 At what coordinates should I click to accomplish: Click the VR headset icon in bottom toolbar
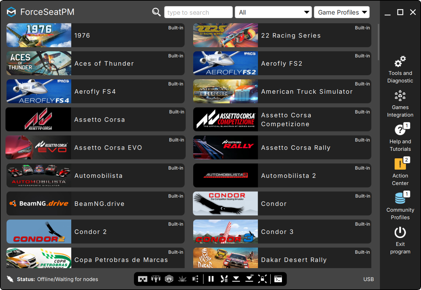(x=143, y=279)
